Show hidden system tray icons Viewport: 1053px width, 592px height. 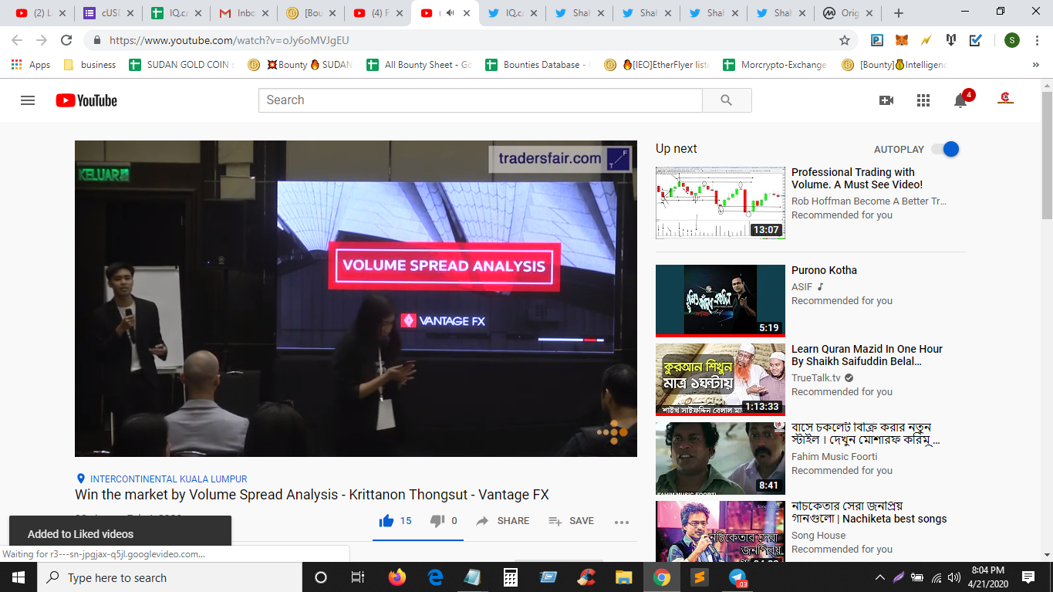(x=880, y=577)
